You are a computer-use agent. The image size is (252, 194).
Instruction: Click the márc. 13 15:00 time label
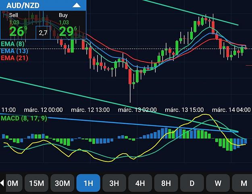[184, 110]
